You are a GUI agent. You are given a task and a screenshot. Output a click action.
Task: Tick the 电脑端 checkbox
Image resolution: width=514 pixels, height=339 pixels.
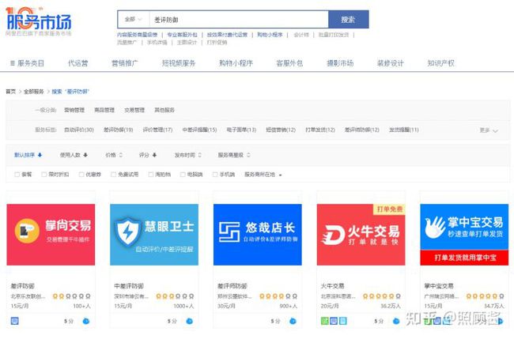[183, 175]
